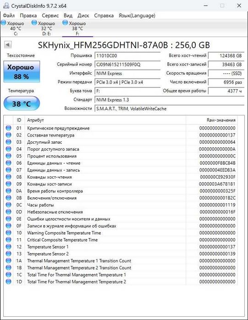Image resolution: width=248 pixels, height=320 pixels.
Task: Click the firmware field 11010C00
Action: click(127, 56)
